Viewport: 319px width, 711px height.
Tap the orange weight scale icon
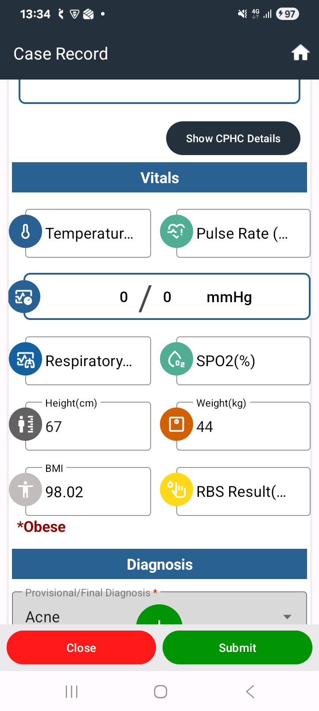coord(176,424)
